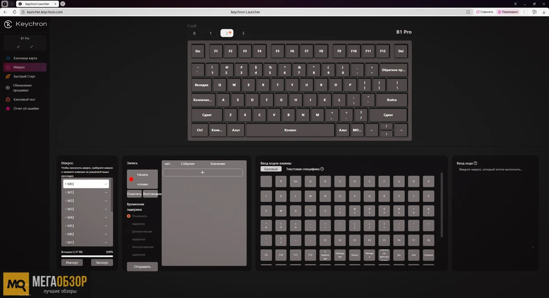Click the keycode grid scrollbar

click(x=441, y=204)
